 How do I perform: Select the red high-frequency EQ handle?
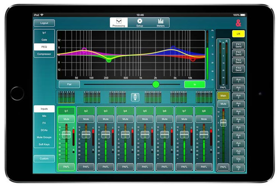coord(193,59)
